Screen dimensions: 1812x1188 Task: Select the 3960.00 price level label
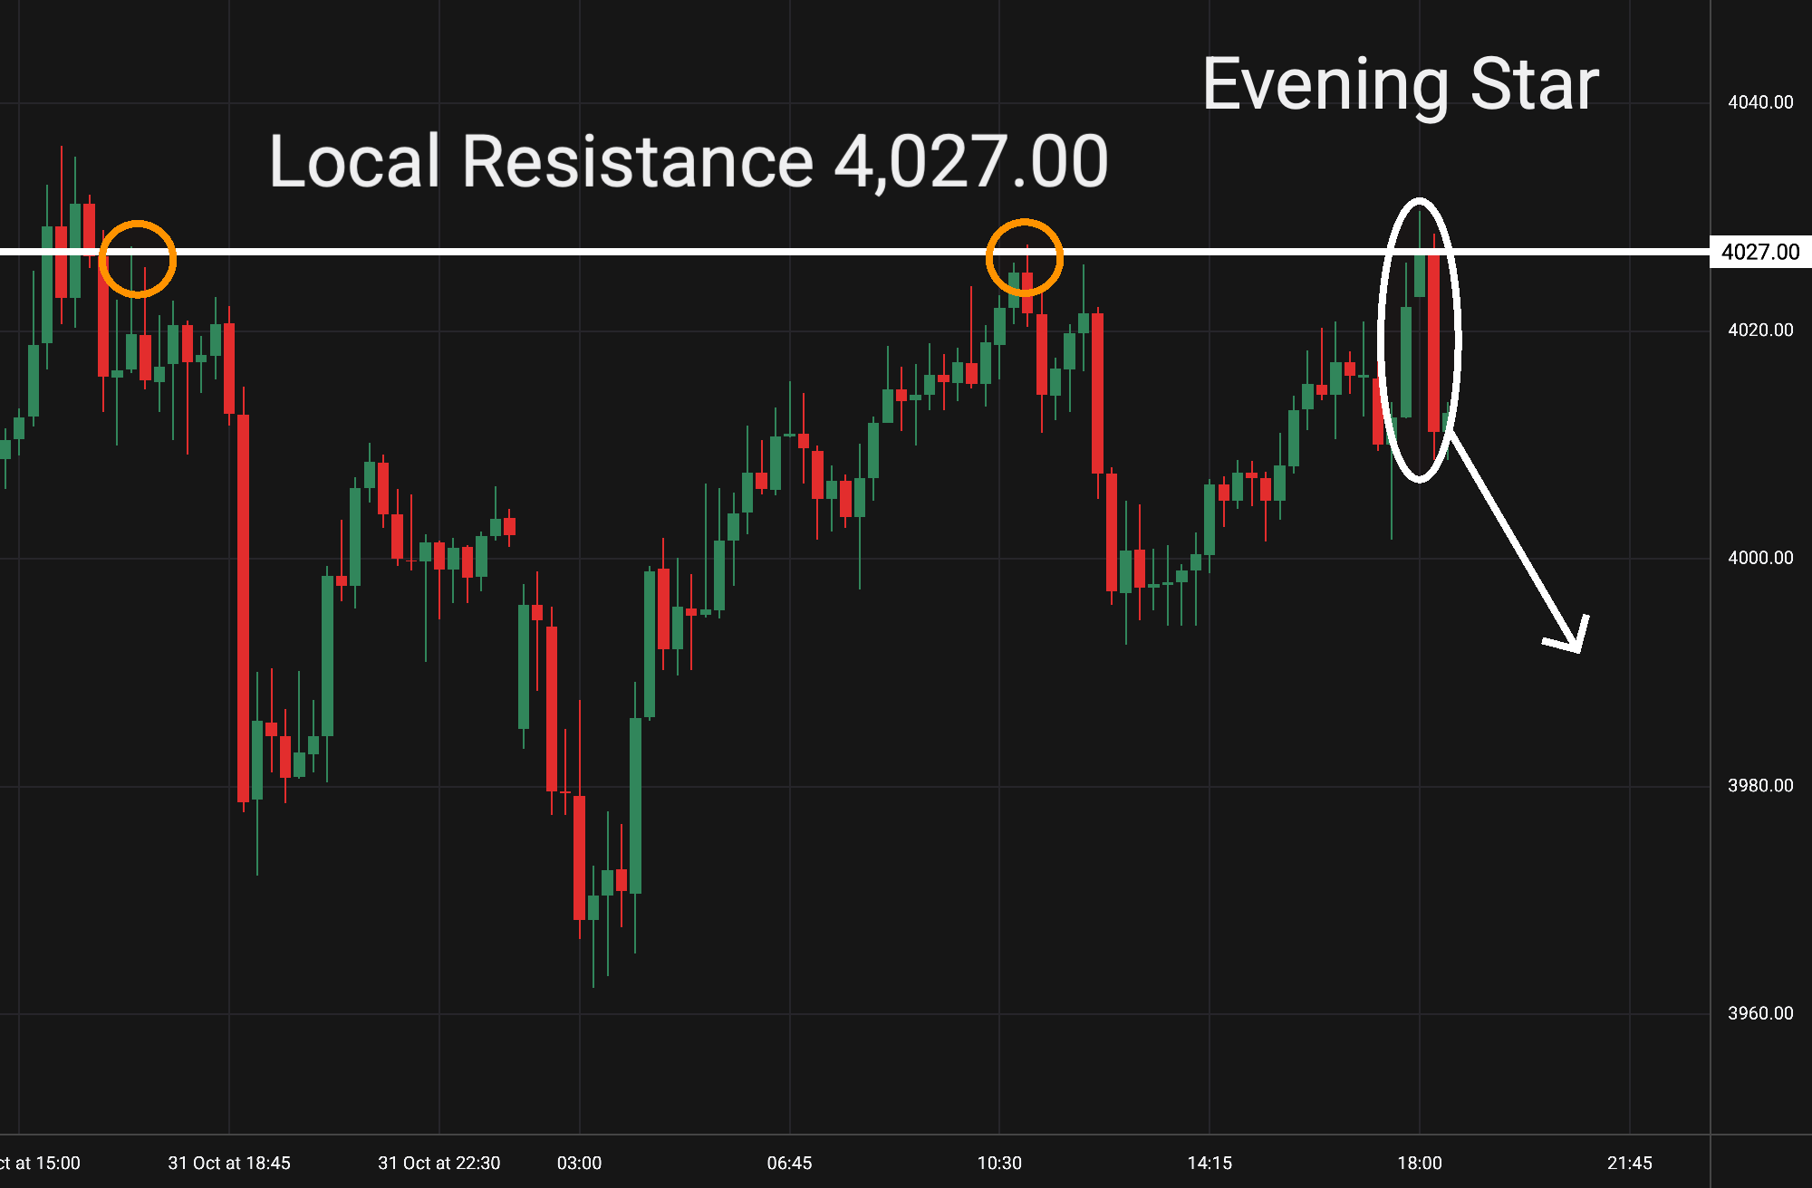click(x=1759, y=1013)
